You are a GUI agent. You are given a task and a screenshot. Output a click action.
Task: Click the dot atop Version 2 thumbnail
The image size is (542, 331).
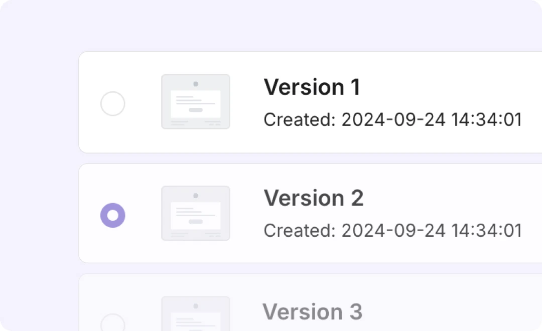coord(196,196)
